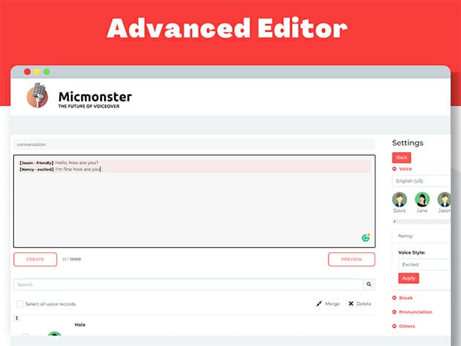The height and width of the screenshot is (346, 461).
Task: Expand the Break section
Action: (396, 298)
